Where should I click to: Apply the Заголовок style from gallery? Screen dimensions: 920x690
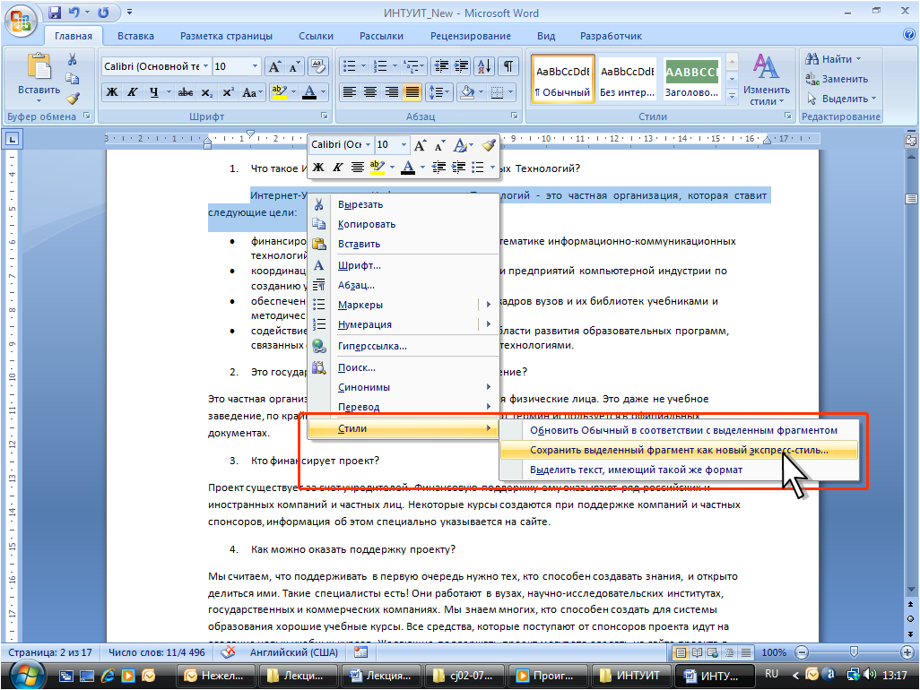(691, 79)
